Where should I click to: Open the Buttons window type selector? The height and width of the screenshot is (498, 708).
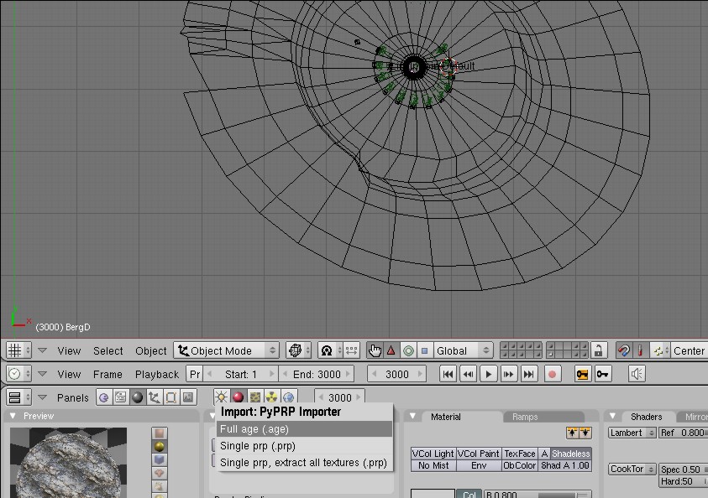pyautogui.click(x=18, y=397)
